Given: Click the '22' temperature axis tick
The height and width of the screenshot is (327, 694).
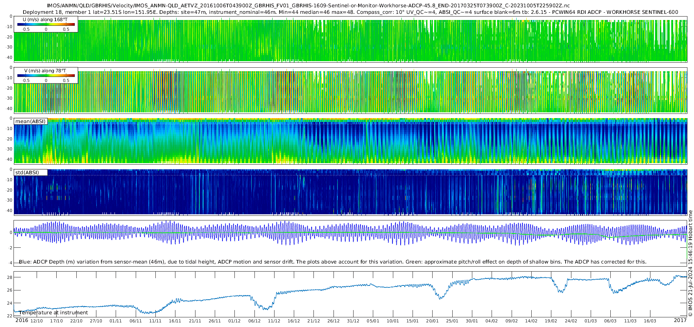Looking at the screenshot, I should (x=10, y=316).
